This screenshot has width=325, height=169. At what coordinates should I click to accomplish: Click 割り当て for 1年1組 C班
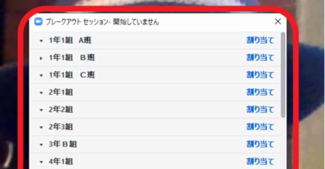click(260, 75)
